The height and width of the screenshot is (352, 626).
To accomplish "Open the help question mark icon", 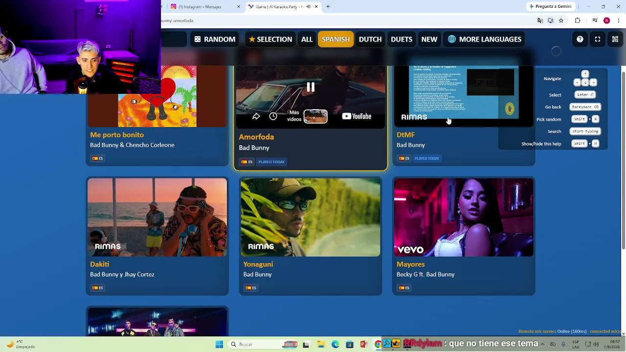I will point(580,39).
